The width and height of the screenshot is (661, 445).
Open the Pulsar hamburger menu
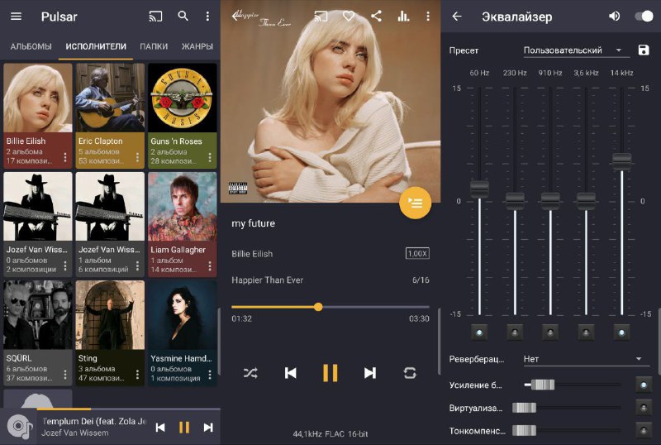point(16,17)
